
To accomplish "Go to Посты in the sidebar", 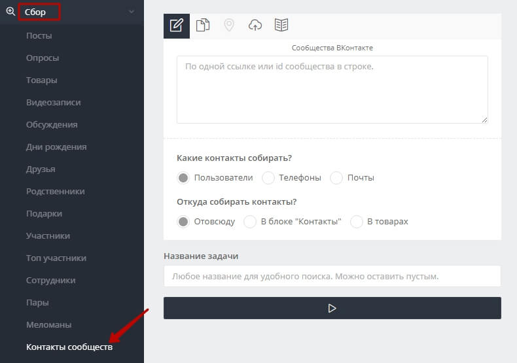I will tap(39, 35).
